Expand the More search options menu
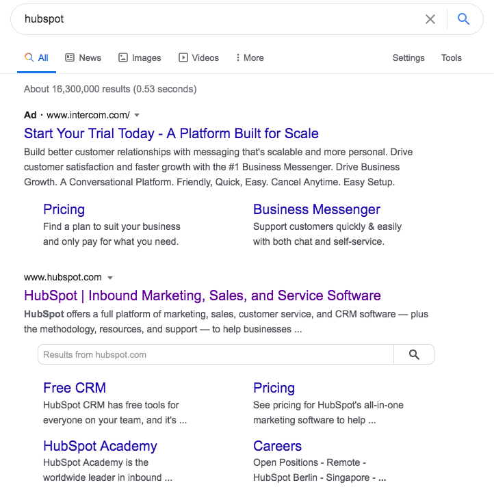 click(249, 58)
